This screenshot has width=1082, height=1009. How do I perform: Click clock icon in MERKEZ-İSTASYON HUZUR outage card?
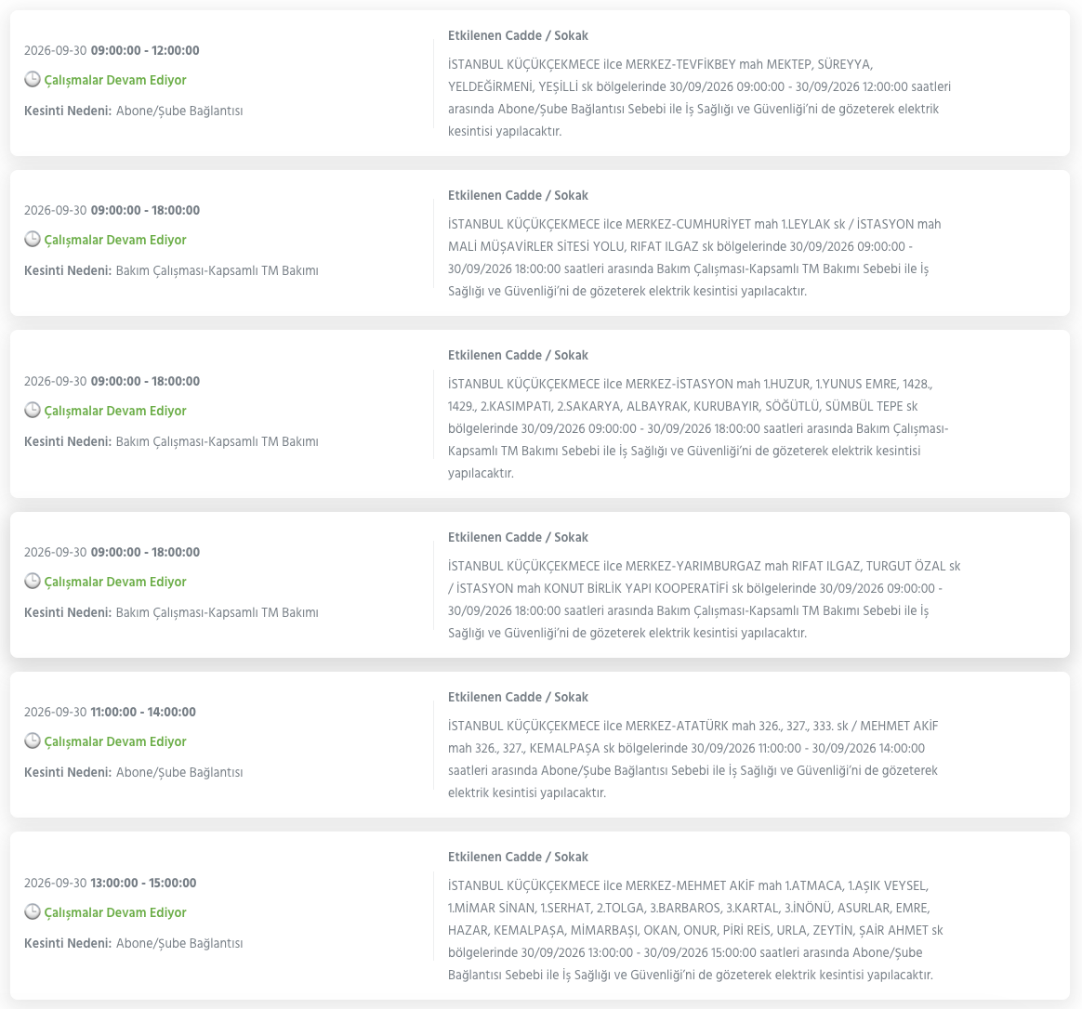33,411
